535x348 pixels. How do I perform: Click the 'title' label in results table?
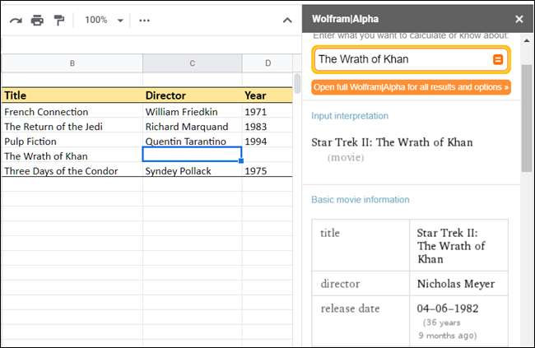tap(329, 233)
